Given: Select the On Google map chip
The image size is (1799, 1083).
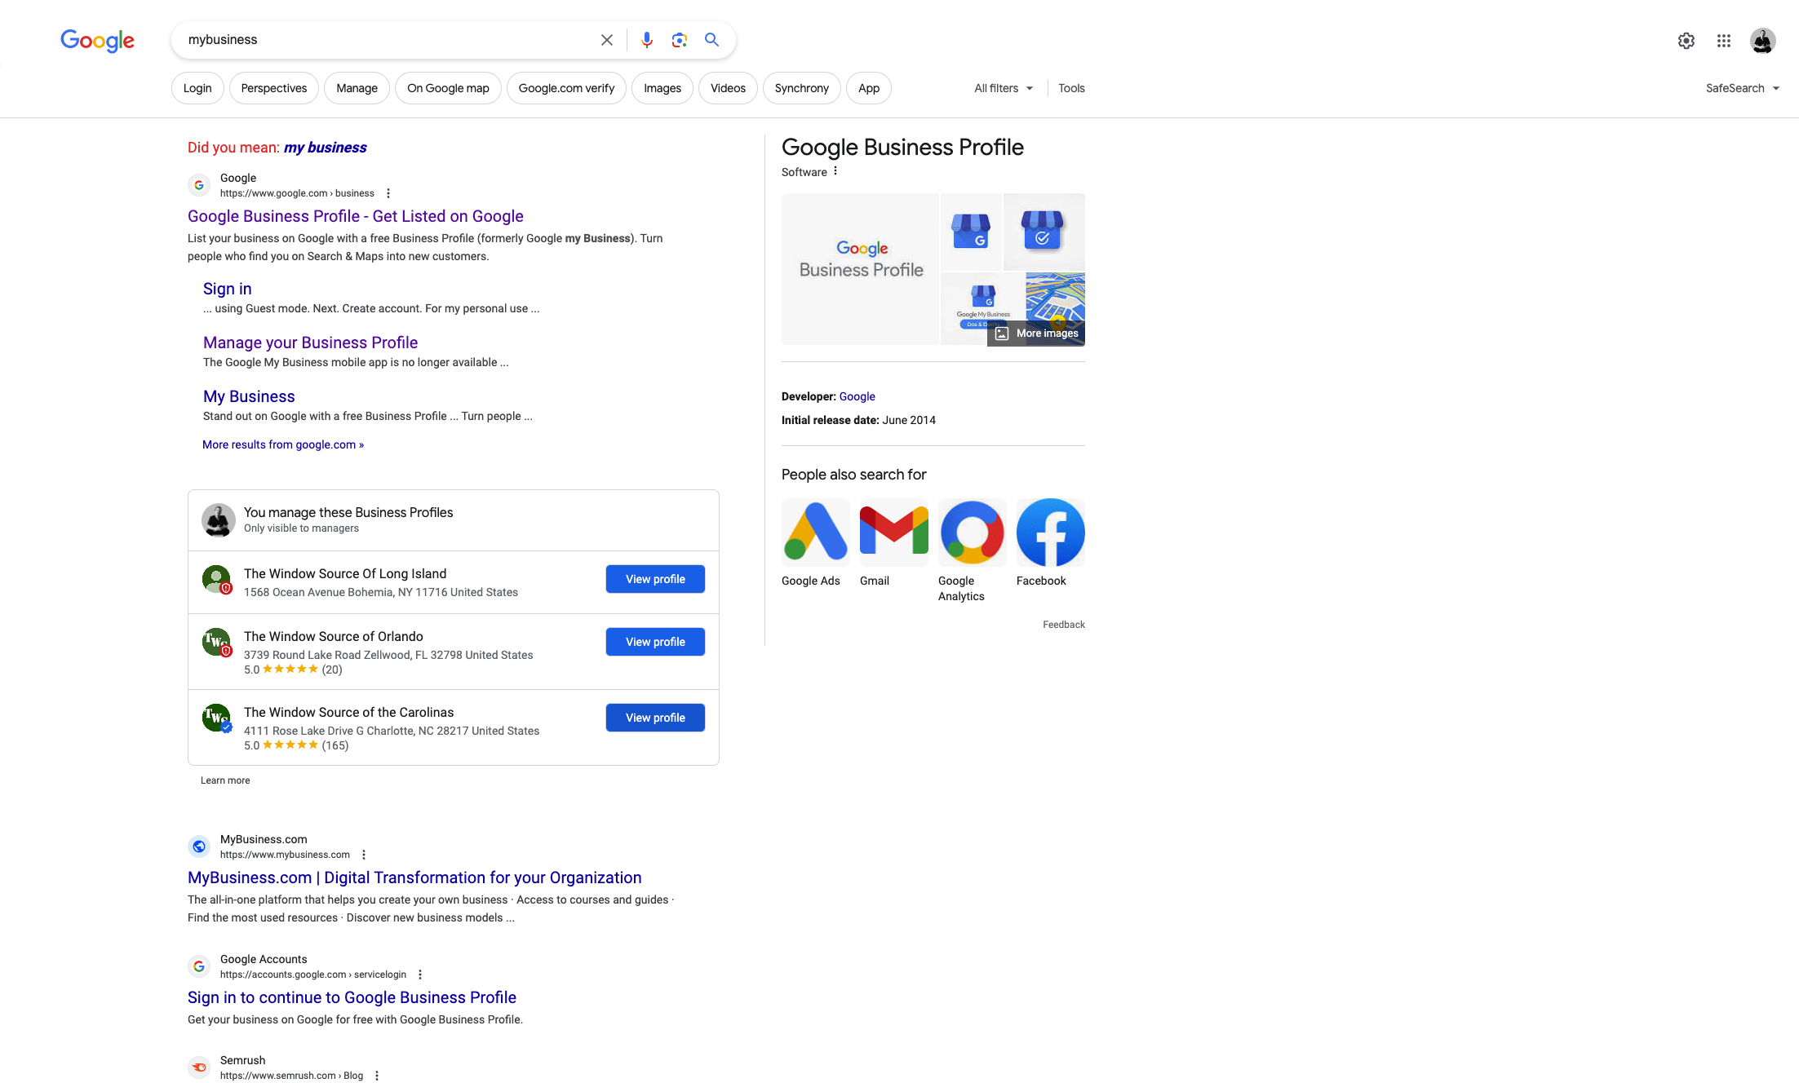Looking at the screenshot, I should coord(448,88).
